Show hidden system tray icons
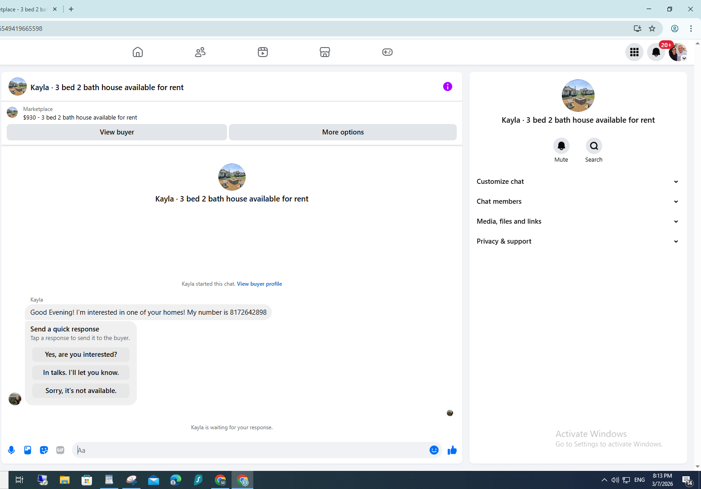 pos(604,480)
